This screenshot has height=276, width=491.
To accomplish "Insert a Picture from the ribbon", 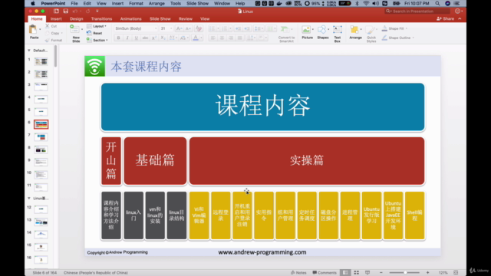I will coord(306,30).
